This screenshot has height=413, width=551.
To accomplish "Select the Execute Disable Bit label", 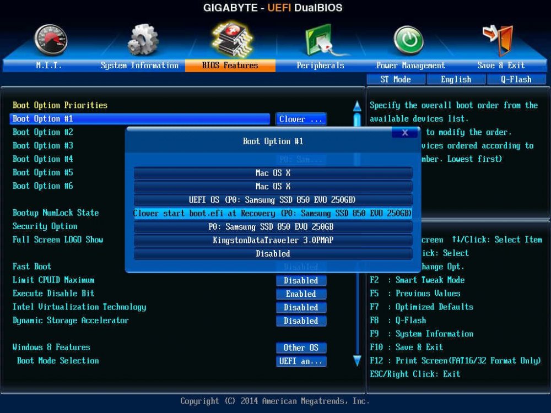I will [x=53, y=294].
